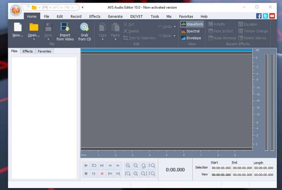Open the File ribbon tab
This screenshot has height=190, width=282.
point(47,17)
